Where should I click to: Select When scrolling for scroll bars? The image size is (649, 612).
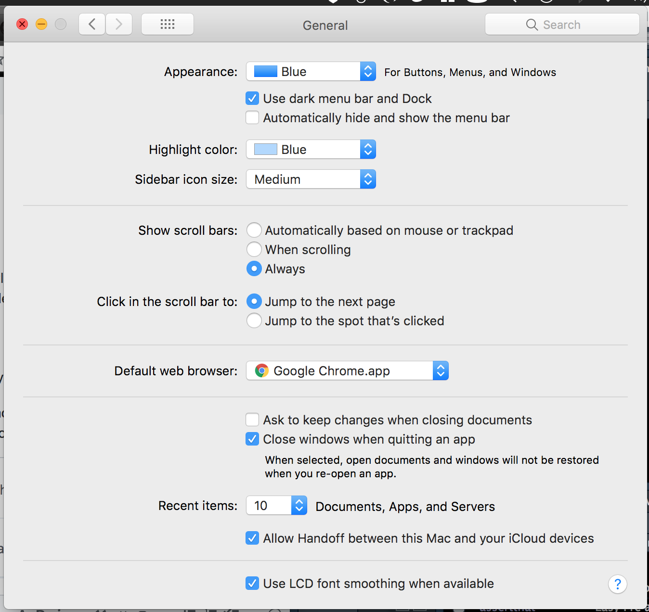pyautogui.click(x=254, y=249)
